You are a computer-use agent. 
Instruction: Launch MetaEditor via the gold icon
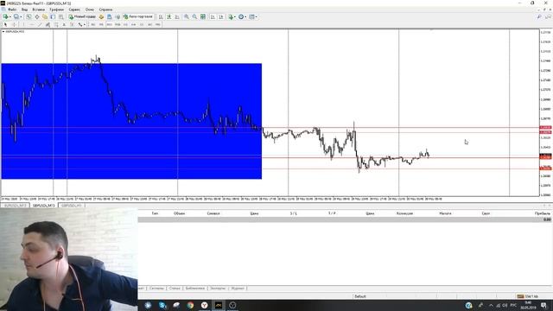pyautogui.click(x=101, y=16)
